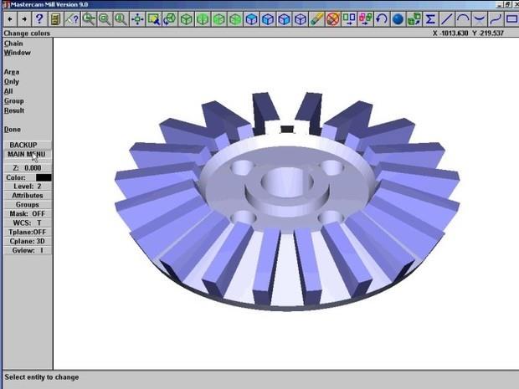Select Chain from the Change colors menu
519x389 pixels.
[13, 44]
